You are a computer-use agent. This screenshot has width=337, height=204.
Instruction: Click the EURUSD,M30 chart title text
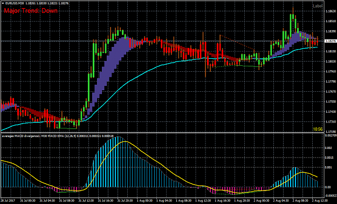click(x=14, y=3)
